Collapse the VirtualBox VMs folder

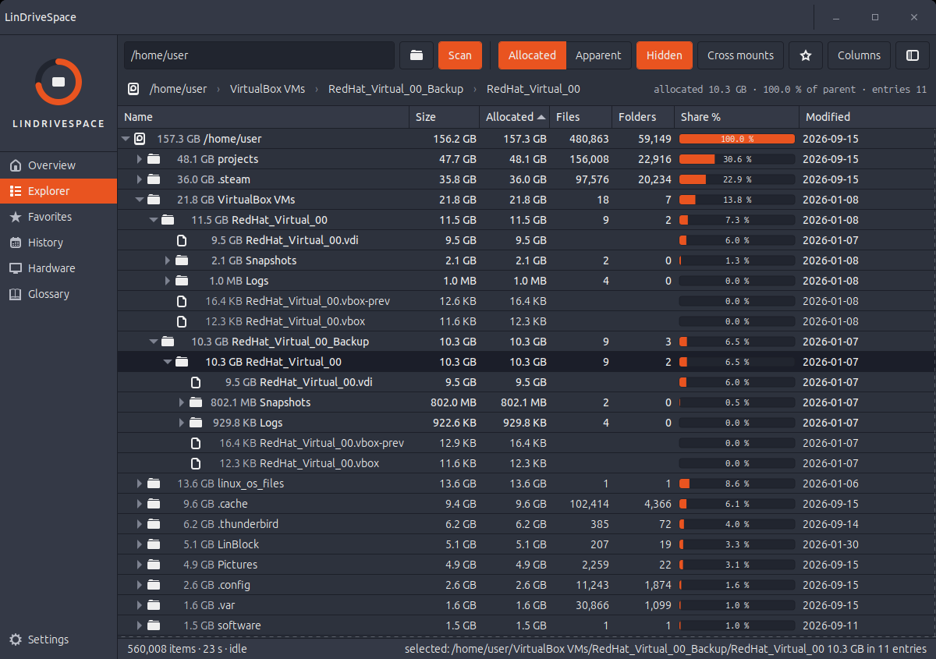[x=140, y=200]
